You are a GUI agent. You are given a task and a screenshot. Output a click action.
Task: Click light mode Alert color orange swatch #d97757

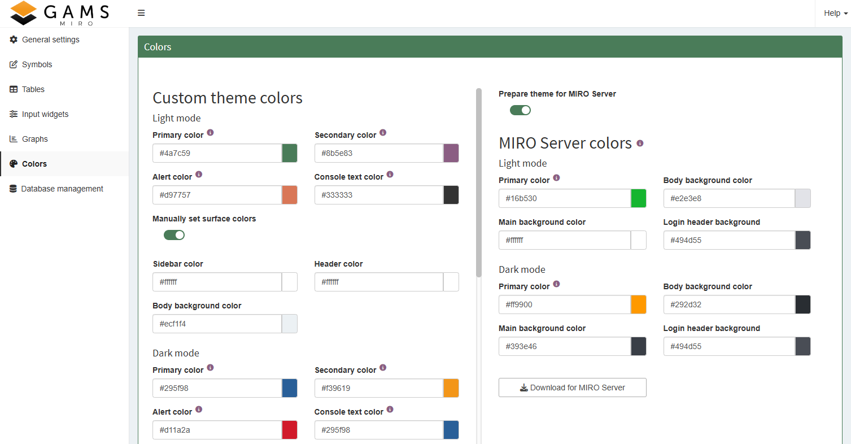click(290, 195)
